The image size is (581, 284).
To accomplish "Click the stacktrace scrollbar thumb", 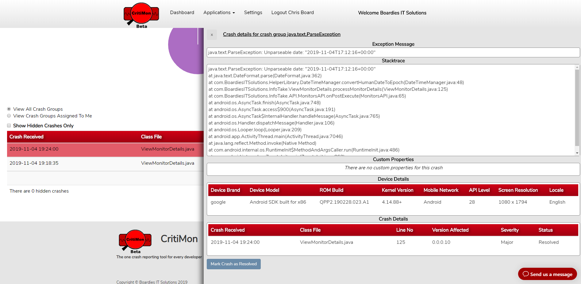I will [577, 107].
